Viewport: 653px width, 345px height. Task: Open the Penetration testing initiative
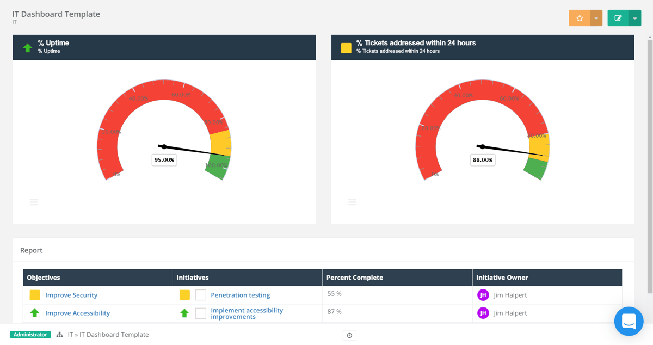coord(241,295)
